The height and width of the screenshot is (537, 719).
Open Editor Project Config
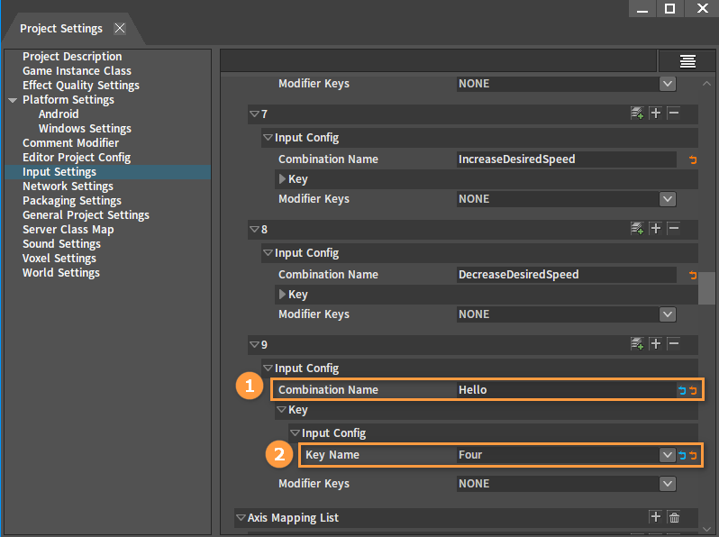(77, 158)
